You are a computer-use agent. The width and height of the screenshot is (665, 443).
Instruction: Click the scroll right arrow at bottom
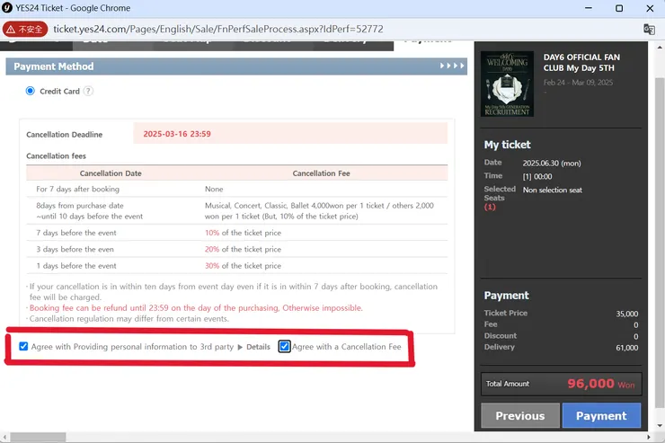(648, 437)
